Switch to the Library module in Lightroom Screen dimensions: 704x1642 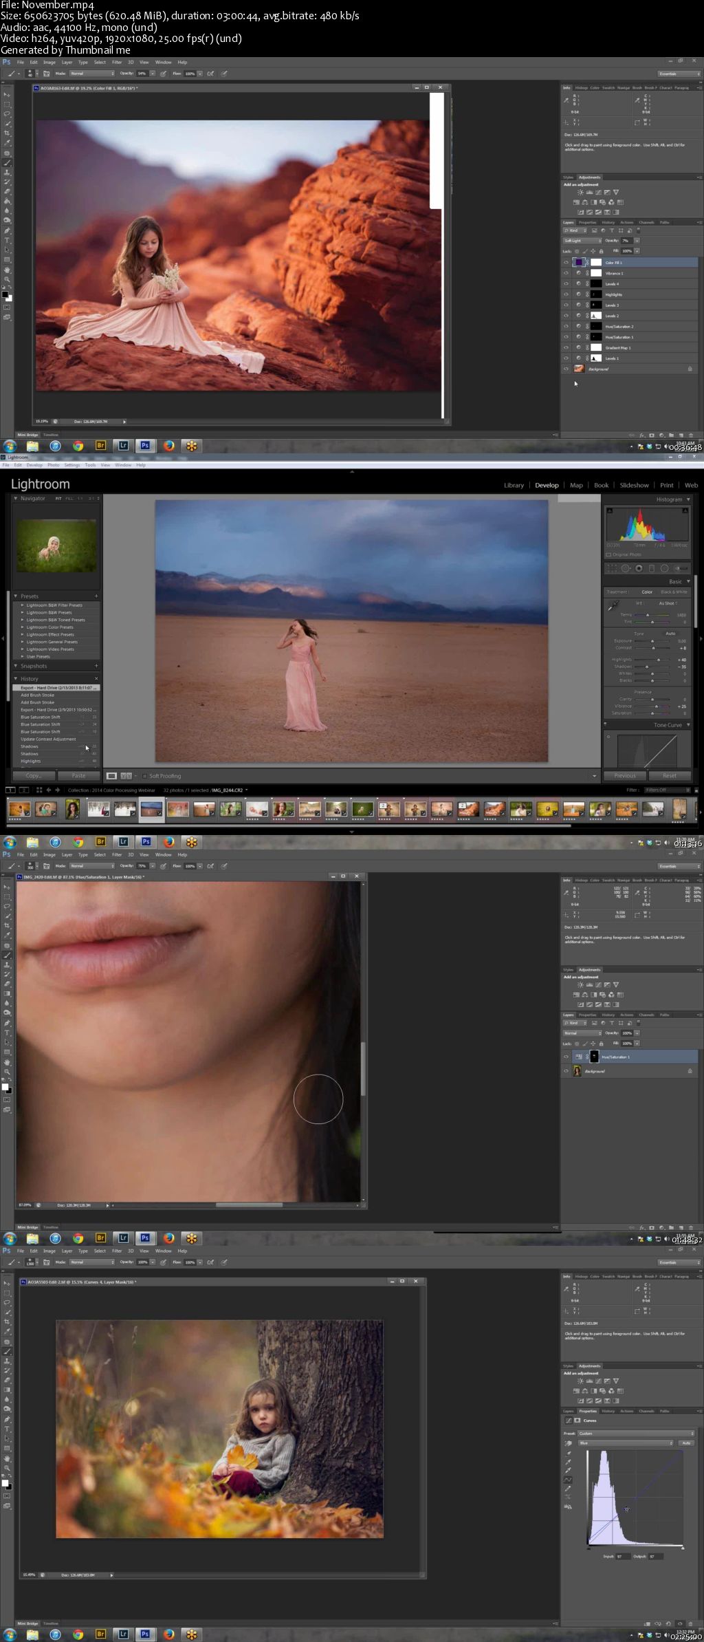(x=514, y=485)
